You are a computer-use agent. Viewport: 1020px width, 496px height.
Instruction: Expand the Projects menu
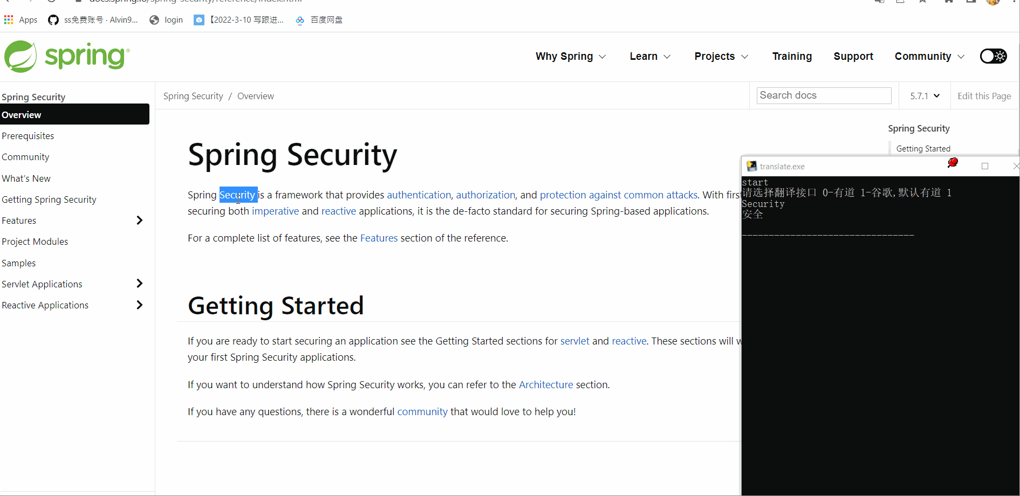point(721,56)
